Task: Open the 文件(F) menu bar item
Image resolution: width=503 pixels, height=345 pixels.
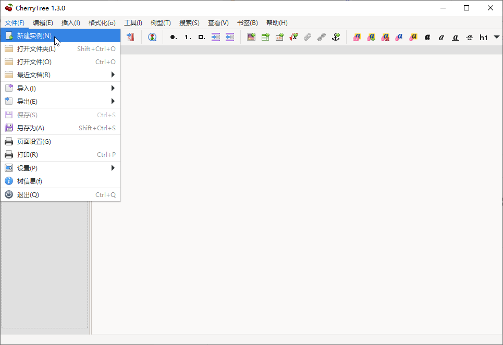Action: (x=15, y=23)
